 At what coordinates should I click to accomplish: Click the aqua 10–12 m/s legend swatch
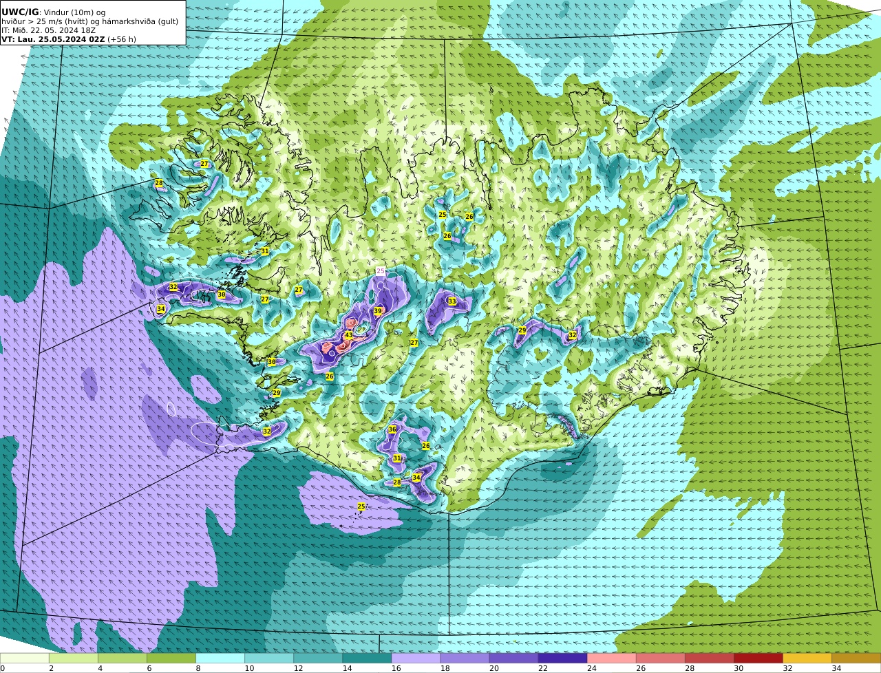tap(268, 658)
